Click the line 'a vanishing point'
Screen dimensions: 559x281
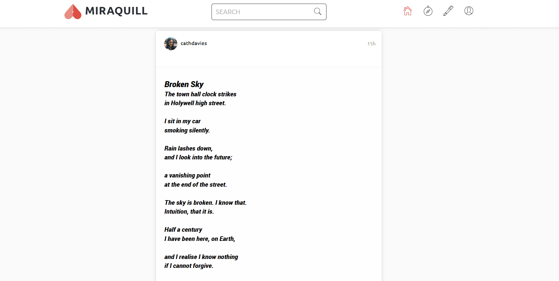coord(187,175)
